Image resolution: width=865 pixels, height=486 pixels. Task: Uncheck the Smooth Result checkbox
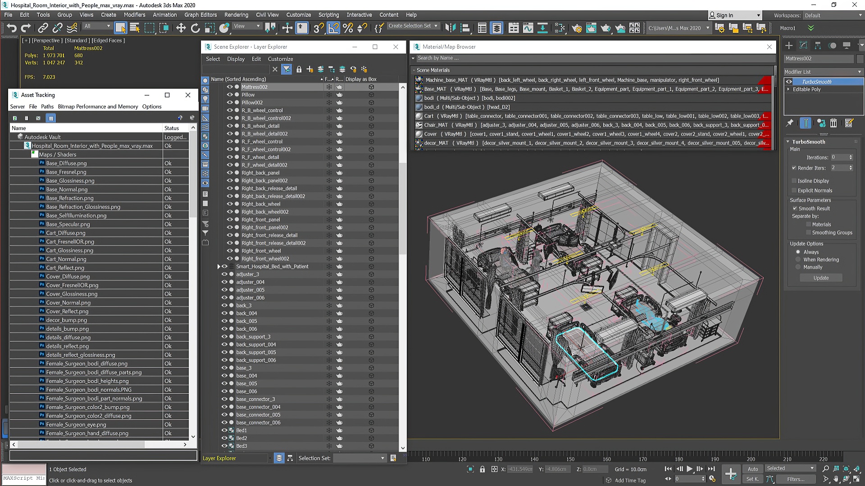[795, 208]
